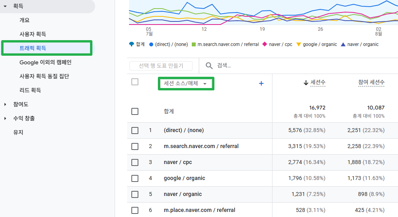This screenshot has height=217, width=398.
Task: Check the google / organic row checkbox
Action: (135, 178)
